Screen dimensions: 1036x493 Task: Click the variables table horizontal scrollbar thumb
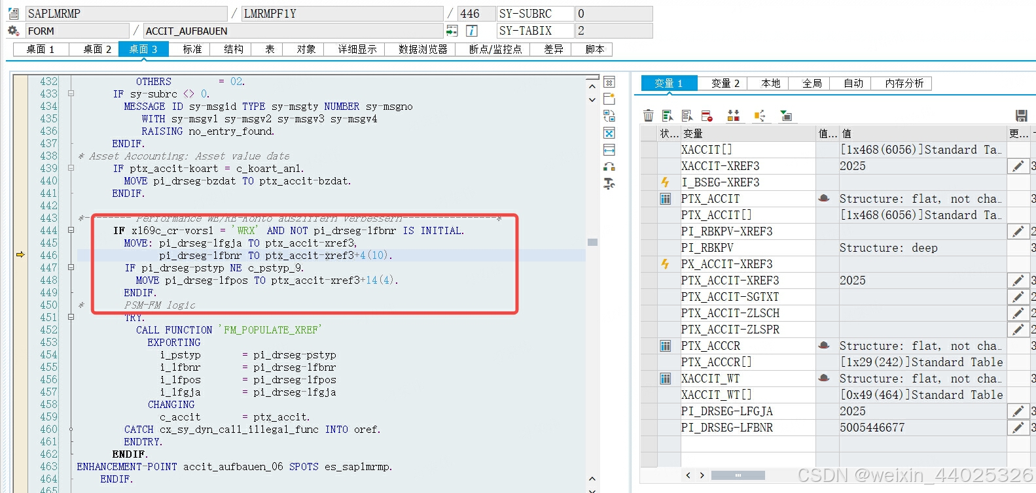[738, 475]
